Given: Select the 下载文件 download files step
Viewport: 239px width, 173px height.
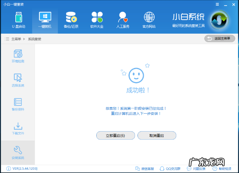Looking at the screenshot, I should [x=18, y=129].
